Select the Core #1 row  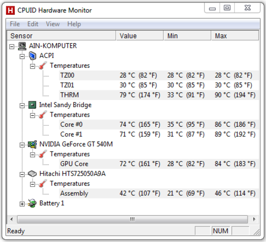[x=159, y=134]
